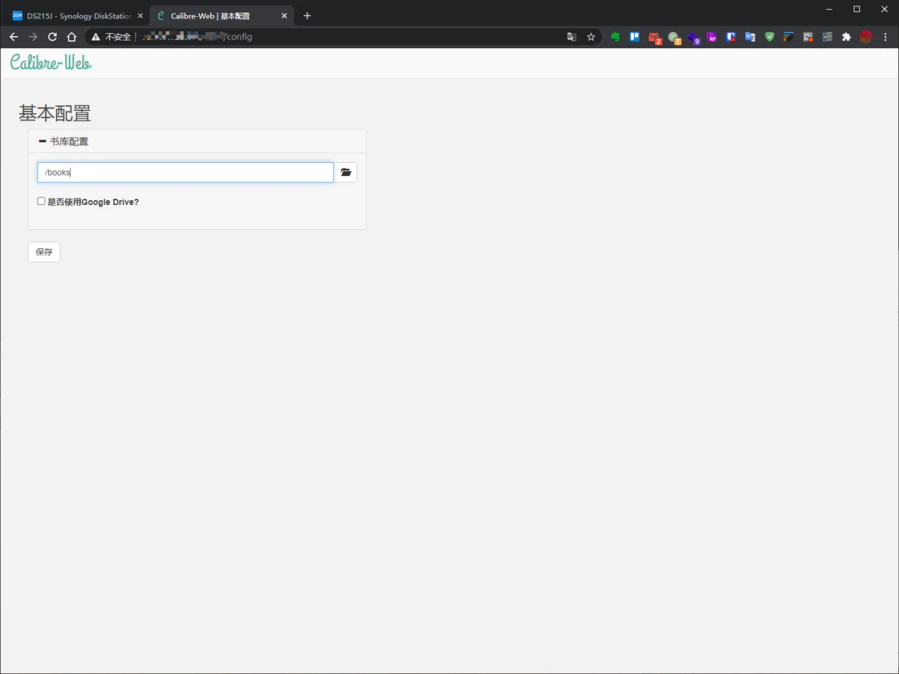The width and height of the screenshot is (899, 674).
Task: Open the Evernote extension icon
Action: tap(616, 37)
